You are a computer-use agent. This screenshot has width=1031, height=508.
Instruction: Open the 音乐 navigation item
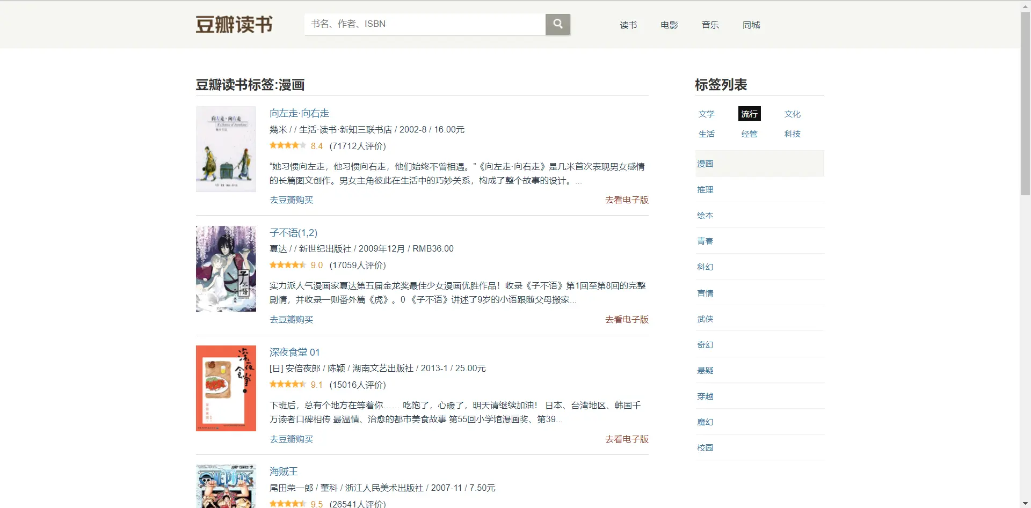click(x=710, y=25)
